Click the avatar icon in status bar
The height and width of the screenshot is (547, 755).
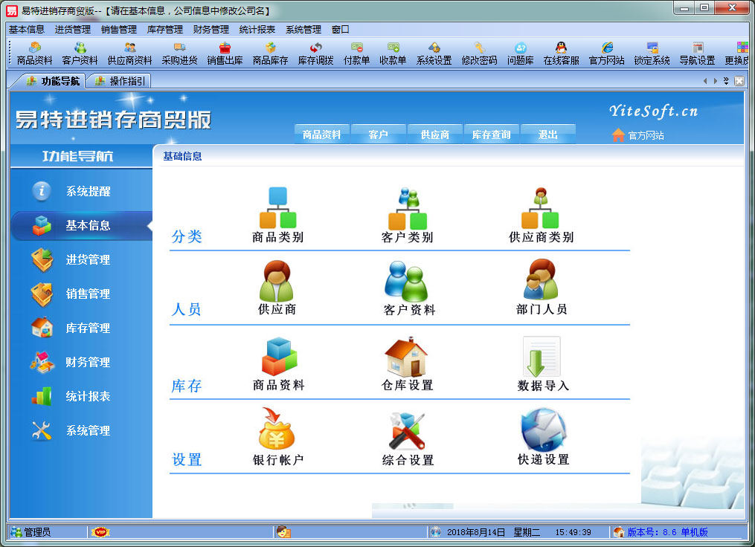pyautogui.click(x=283, y=532)
